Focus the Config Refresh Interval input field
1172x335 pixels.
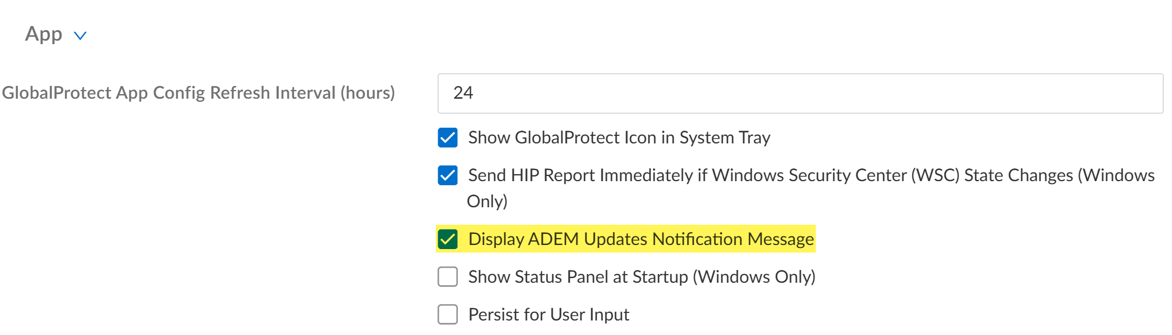[800, 93]
